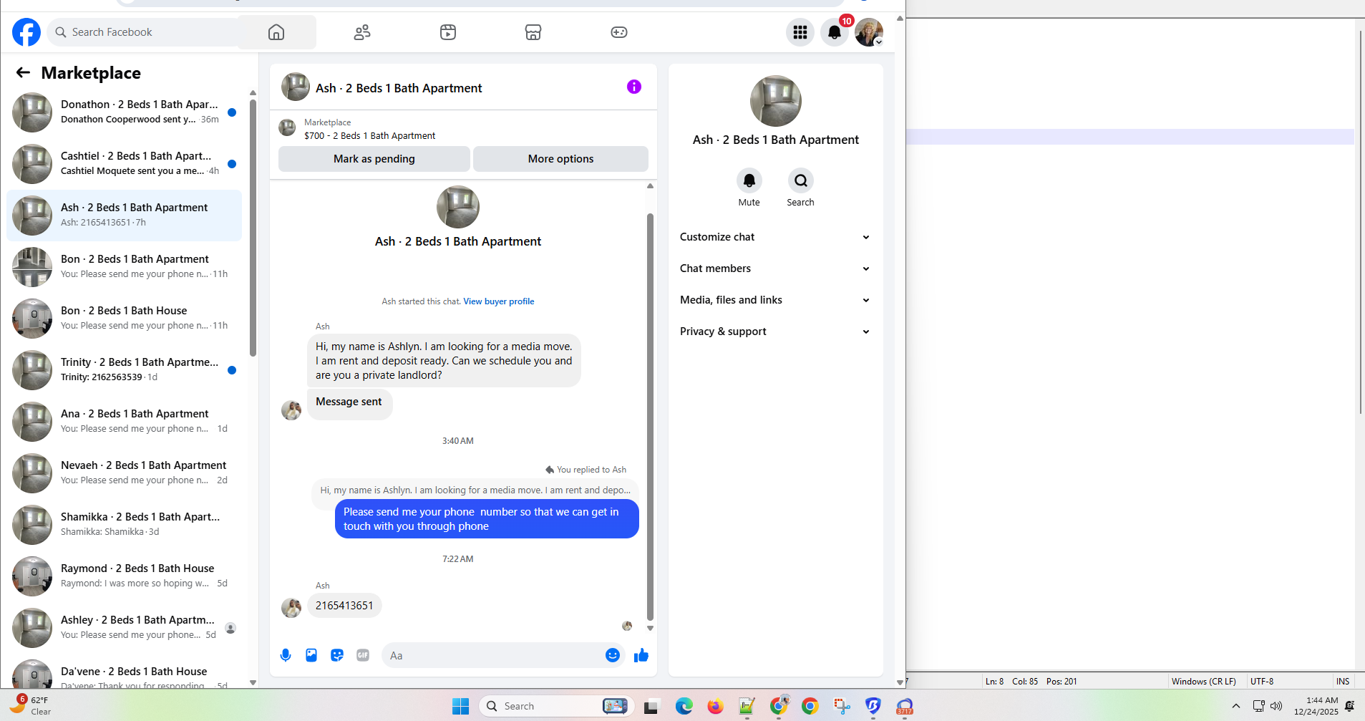Click the 2165413651 phone number message
The height and width of the screenshot is (721, 1365).
[344, 606]
